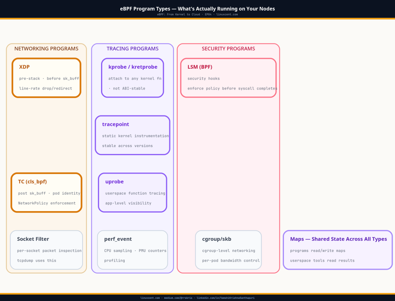This screenshot has height=301, width=395.
Task: Select the cgroup/skb card title
Action: (x=217, y=239)
